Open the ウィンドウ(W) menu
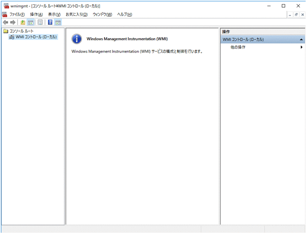 coord(102,14)
